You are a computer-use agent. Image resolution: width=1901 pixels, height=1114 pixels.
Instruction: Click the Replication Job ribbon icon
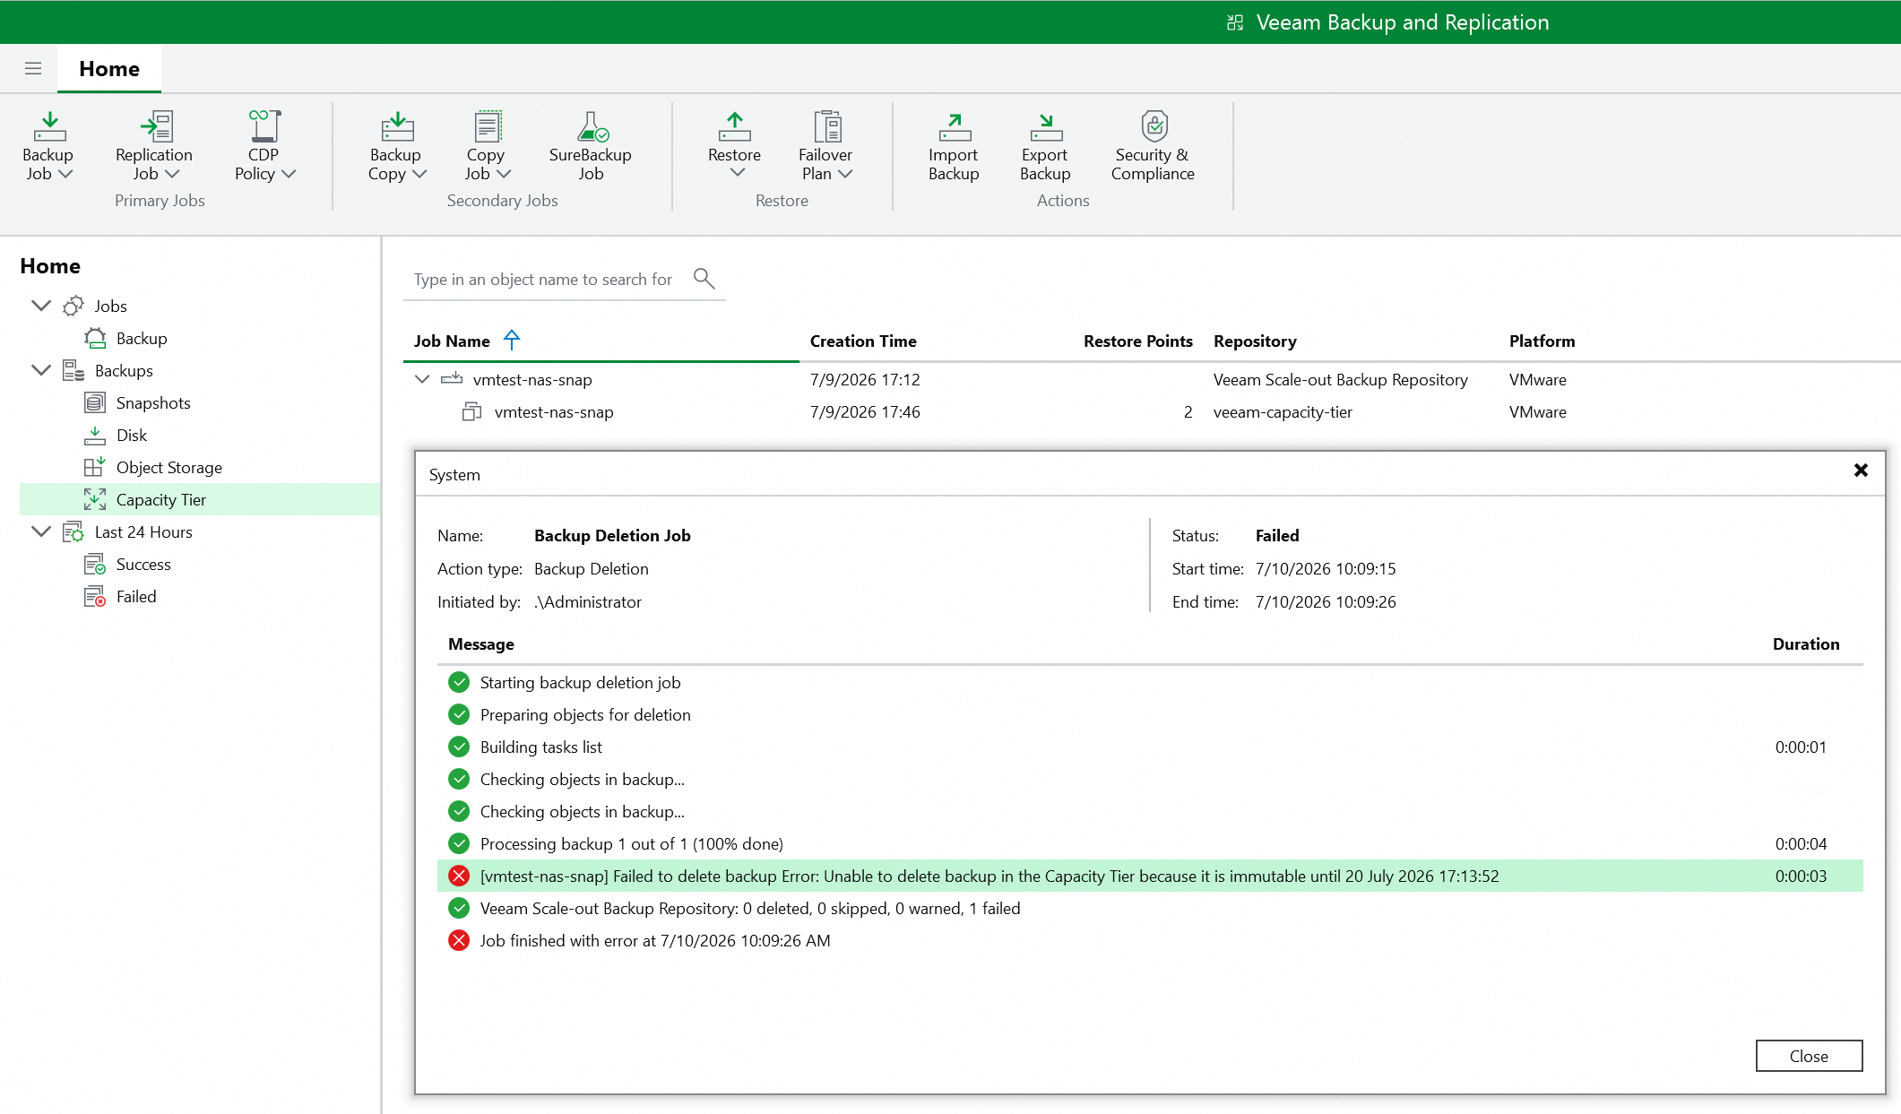[157, 126]
